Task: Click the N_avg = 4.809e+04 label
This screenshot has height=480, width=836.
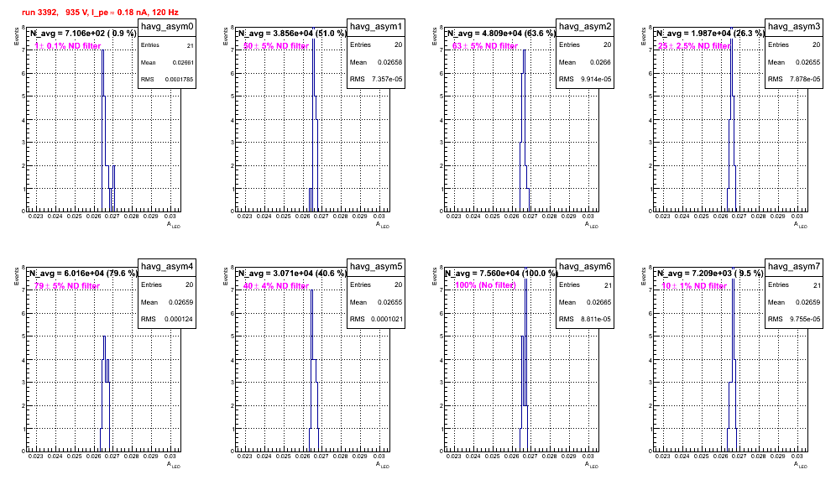Action: [x=502, y=34]
